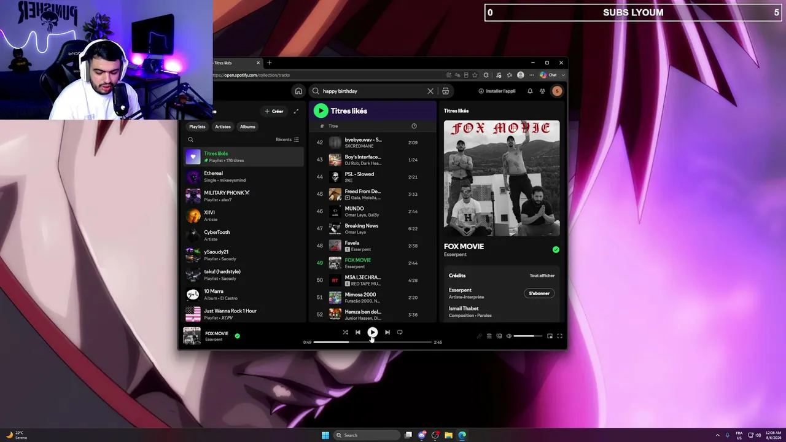This screenshot has height=442, width=786.
Task: Filter library by Albums
Action: pyautogui.click(x=247, y=126)
